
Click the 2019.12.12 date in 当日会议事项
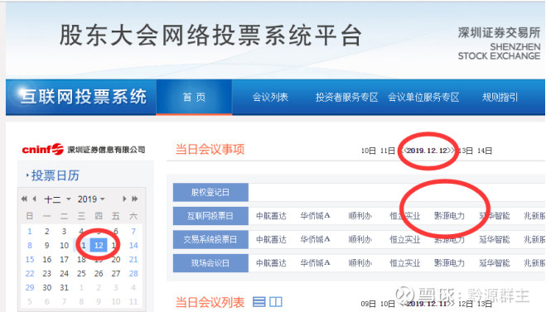pos(428,151)
